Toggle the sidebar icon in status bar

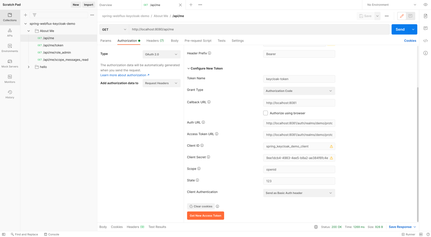4,234
